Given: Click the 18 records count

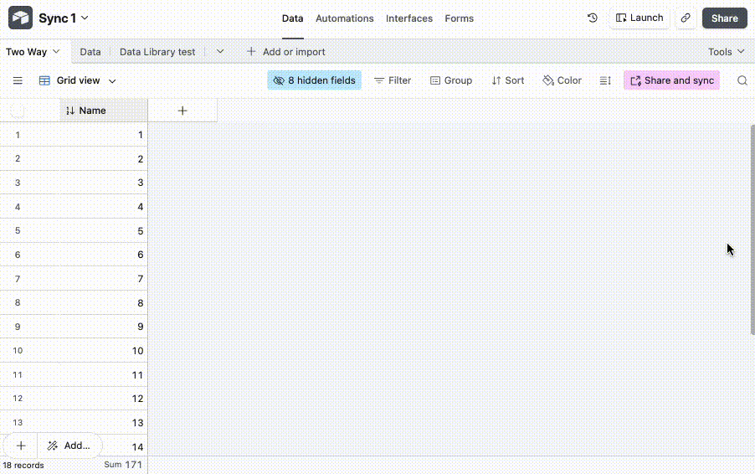Looking at the screenshot, I should (23, 466).
